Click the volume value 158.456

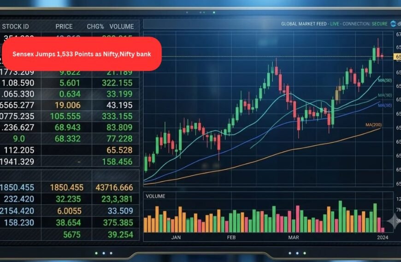click(117, 161)
